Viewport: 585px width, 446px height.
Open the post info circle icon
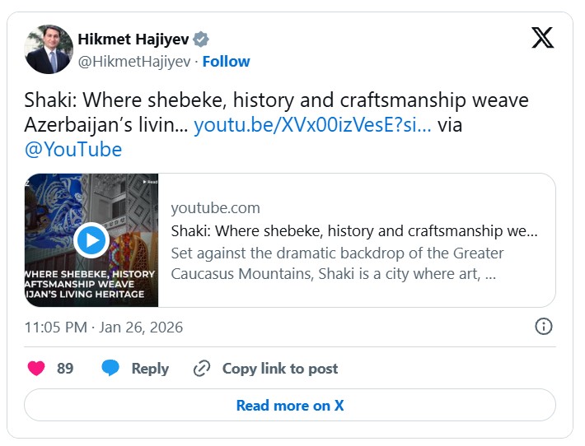point(543,327)
